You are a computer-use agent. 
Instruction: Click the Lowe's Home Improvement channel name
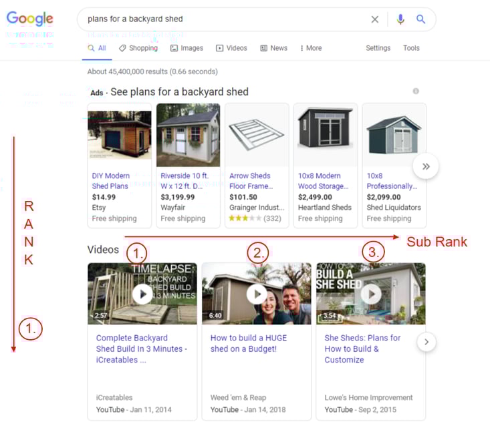368,398
